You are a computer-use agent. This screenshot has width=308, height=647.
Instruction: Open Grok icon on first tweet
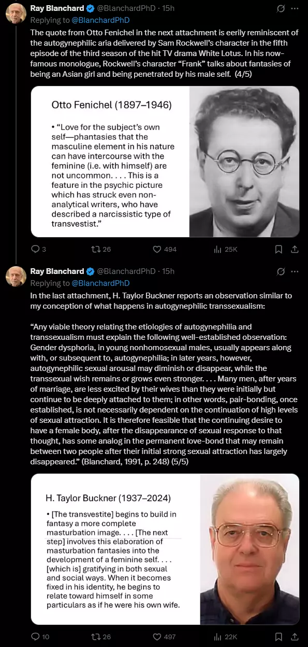[x=281, y=9]
